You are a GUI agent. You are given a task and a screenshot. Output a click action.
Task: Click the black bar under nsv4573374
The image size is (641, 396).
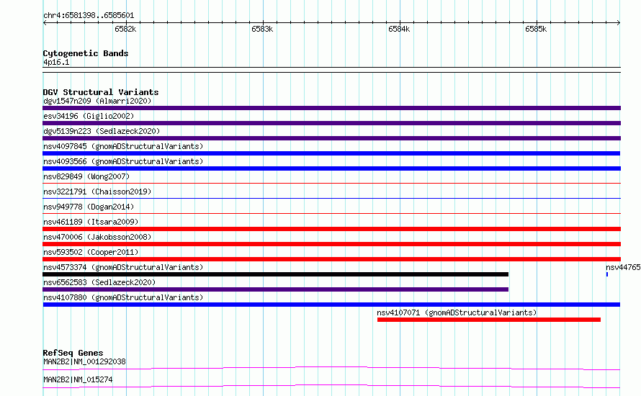pyautogui.click(x=276, y=274)
